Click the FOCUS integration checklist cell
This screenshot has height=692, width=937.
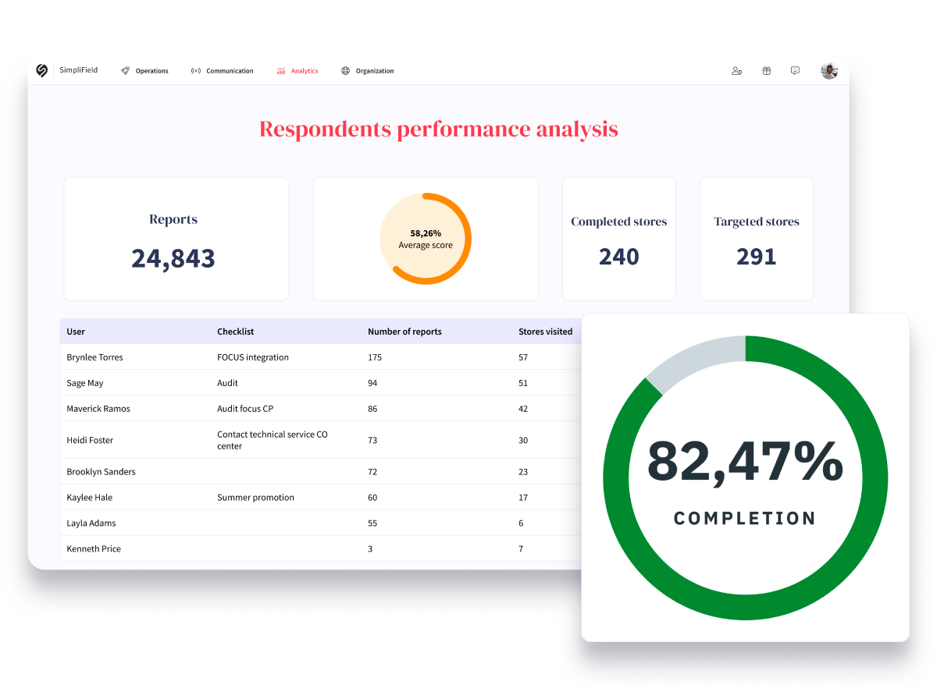(x=253, y=357)
